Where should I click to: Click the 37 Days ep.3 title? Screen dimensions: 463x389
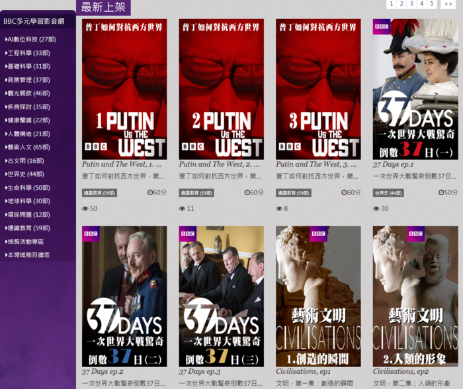point(199,371)
